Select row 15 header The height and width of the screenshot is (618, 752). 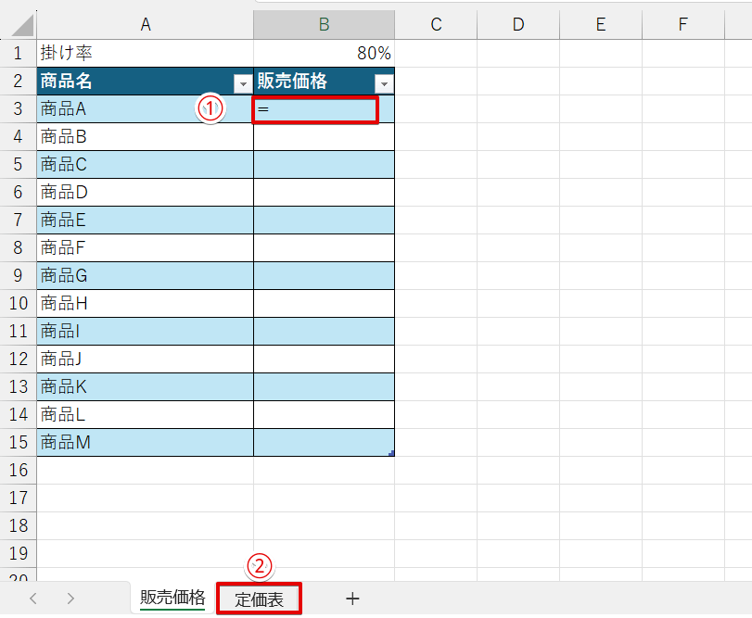click(19, 442)
